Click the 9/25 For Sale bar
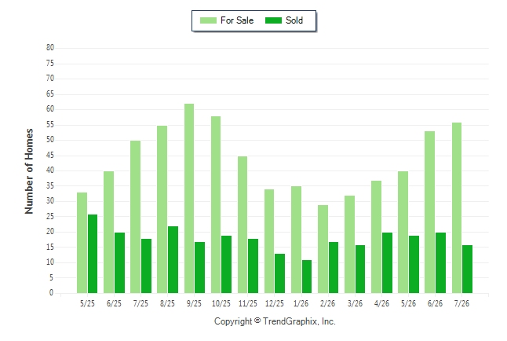 pyautogui.click(x=189, y=199)
